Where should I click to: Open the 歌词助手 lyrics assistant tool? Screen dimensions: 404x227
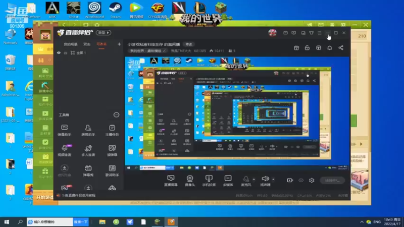pyautogui.click(x=112, y=171)
